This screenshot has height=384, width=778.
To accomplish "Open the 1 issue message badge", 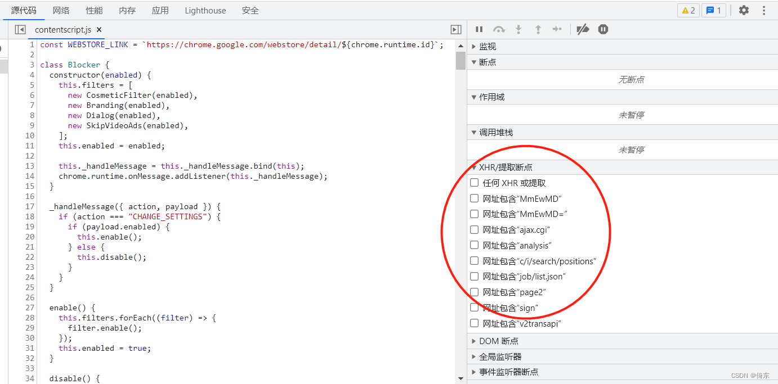I will point(714,10).
